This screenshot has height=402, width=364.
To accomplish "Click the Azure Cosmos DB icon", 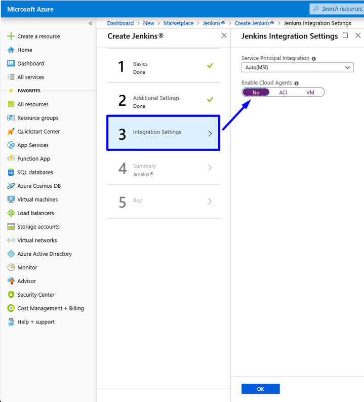I will click(11, 186).
